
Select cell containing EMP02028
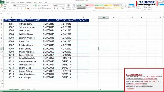point(48,77)
